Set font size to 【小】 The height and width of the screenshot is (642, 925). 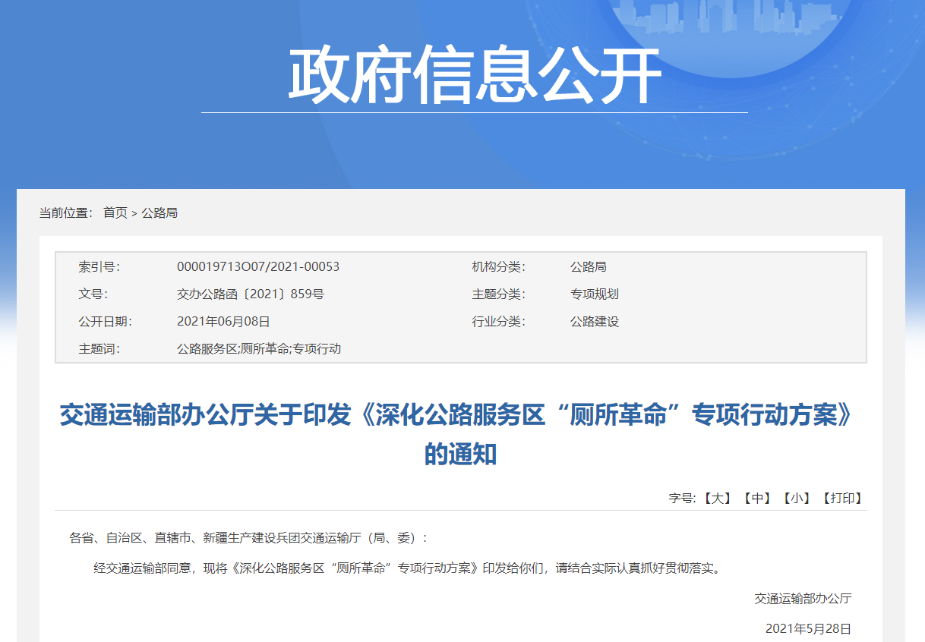tap(796, 499)
